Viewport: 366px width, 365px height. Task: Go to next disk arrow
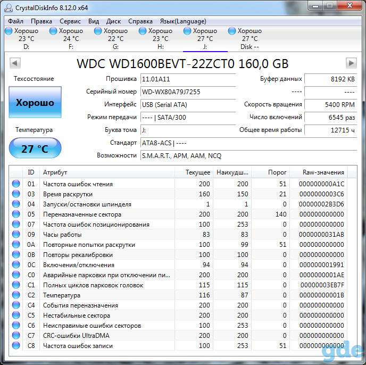coord(351,63)
